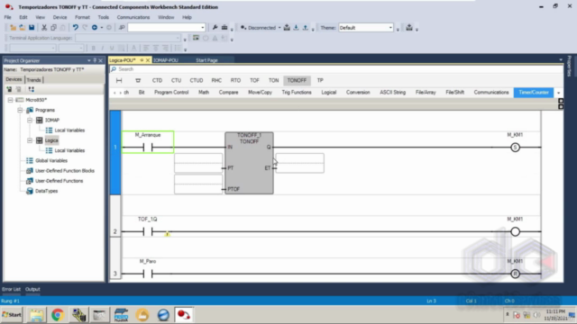
Task: Click the wrench build icon
Action: [215, 28]
